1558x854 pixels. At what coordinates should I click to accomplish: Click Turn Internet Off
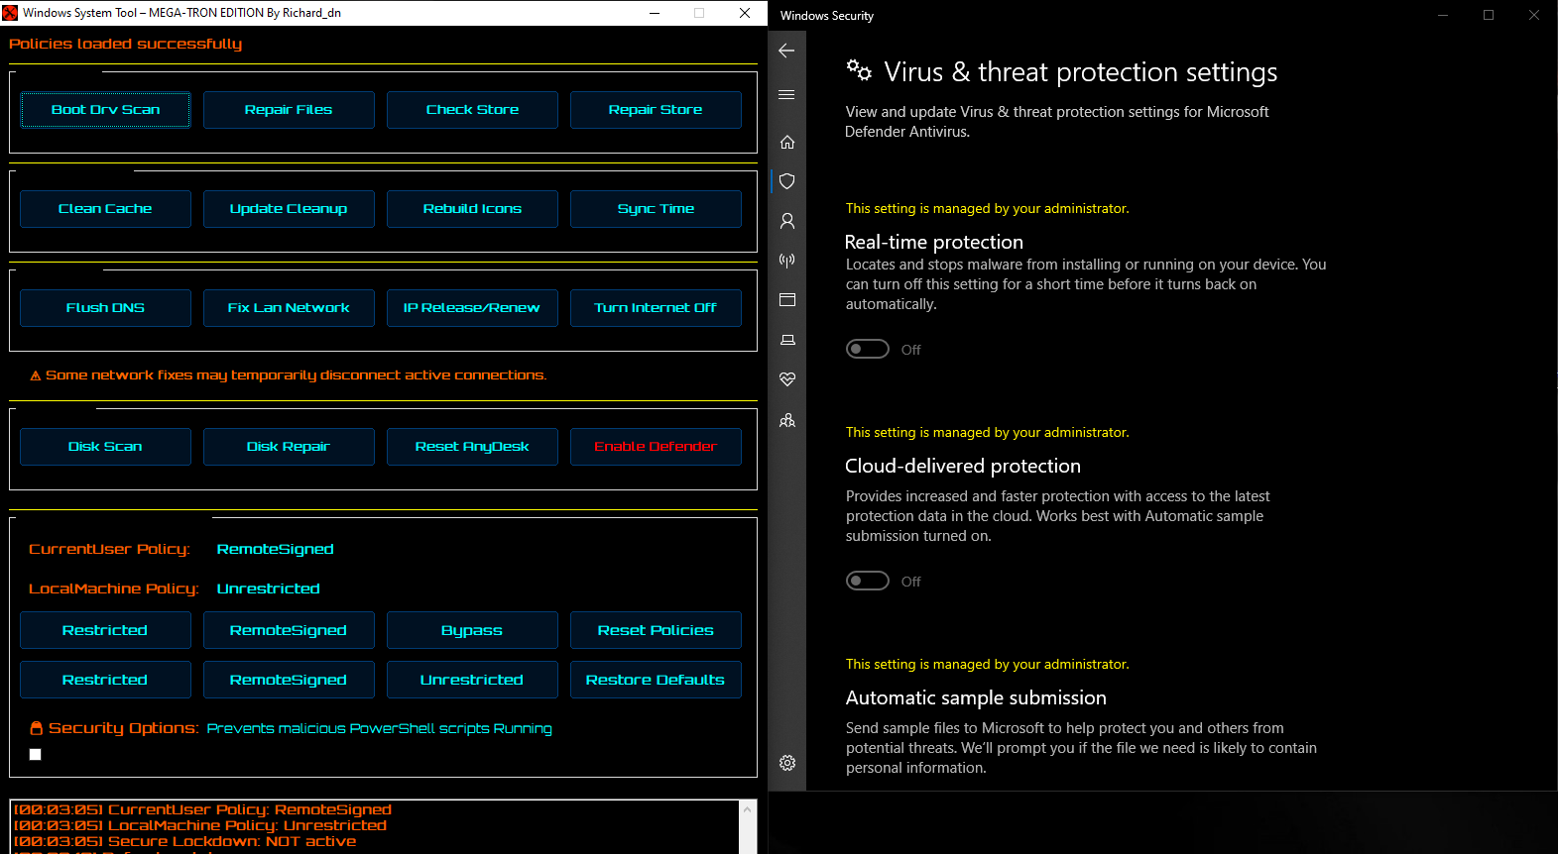(x=656, y=308)
